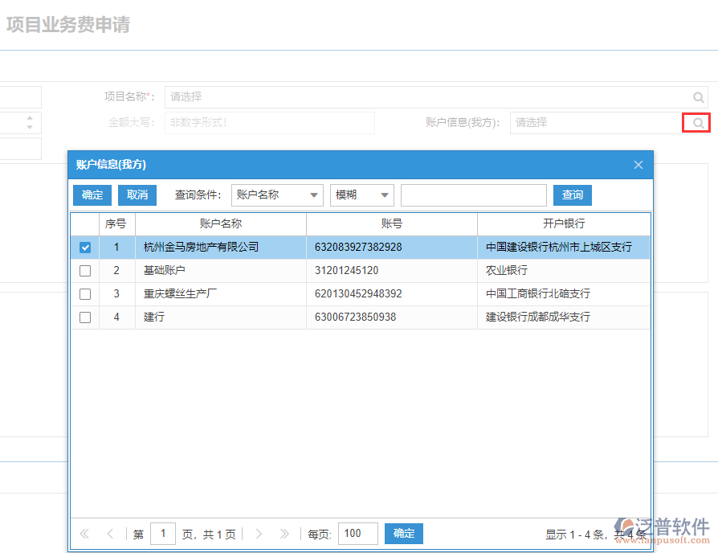718x553 pixels.
Task: Click the 每页 page size input box
Action: click(x=357, y=533)
